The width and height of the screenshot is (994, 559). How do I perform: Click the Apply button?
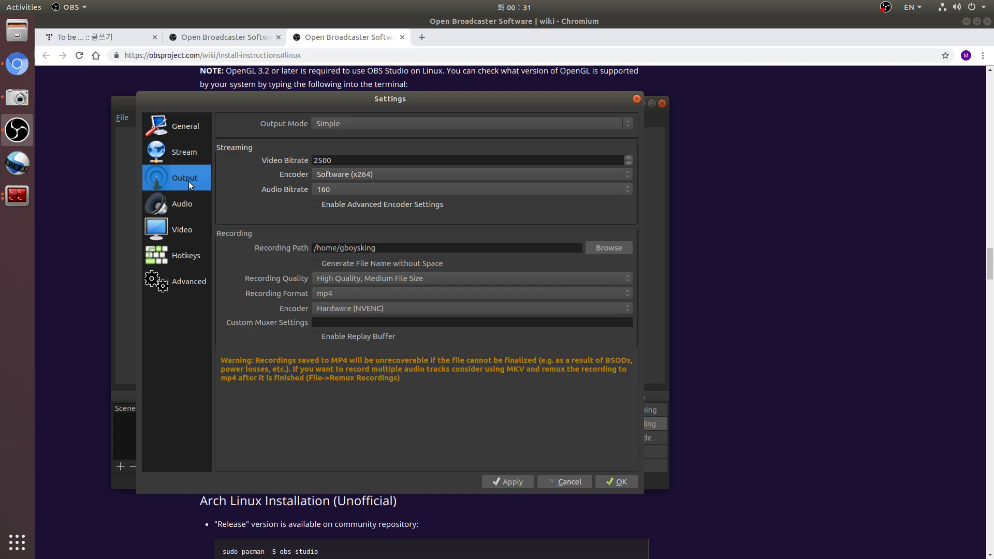click(508, 482)
